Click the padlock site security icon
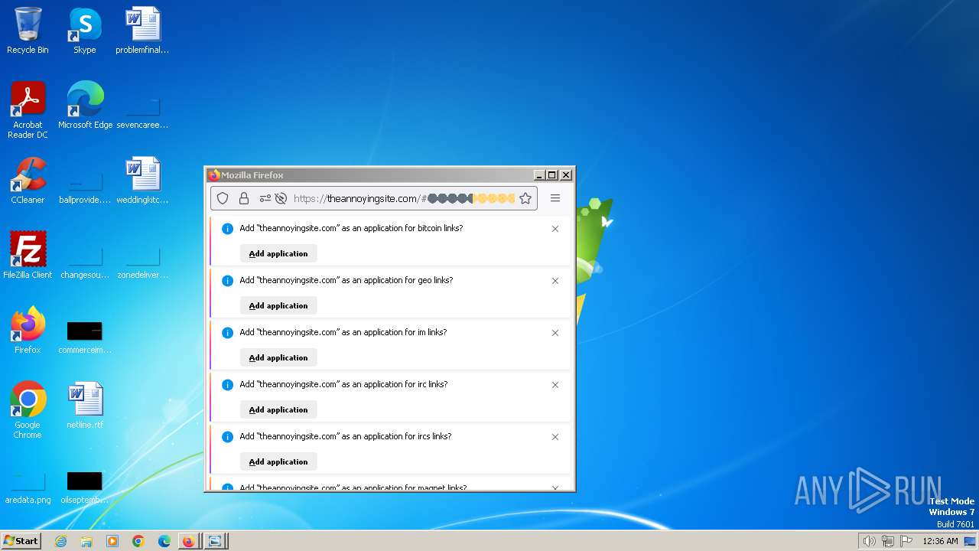The image size is (979, 551). pyautogui.click(x=244, y=198)
